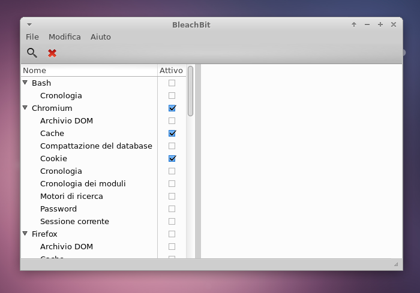Screen dimensions: 420x293
Task: Enable Firefox Archivio DOM checkbox
Action: pyautogui.click(x=172, y=246)
